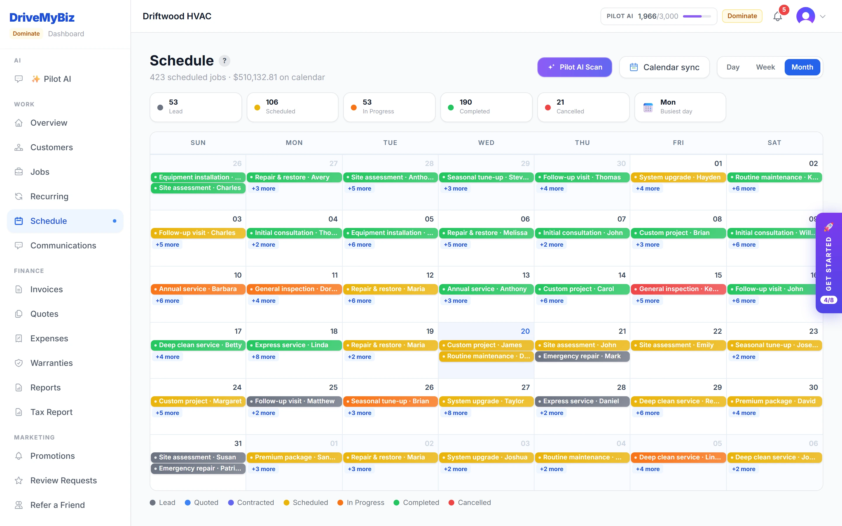Expand the account menu chevron

[823, 16]
